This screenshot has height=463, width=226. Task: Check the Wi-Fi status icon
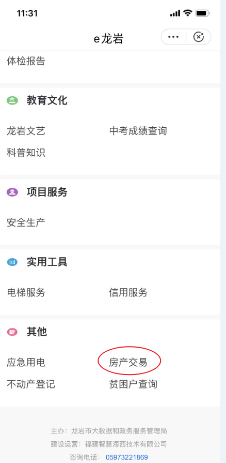coord(187,13)
